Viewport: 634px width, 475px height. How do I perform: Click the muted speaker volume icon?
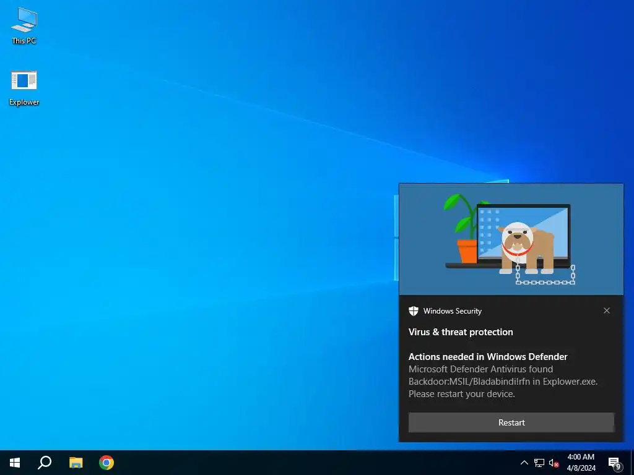tap(554, 463)
